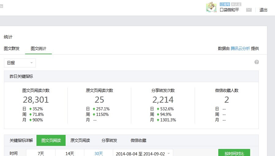This screenshot has height=156, width=275.
Task: Select the green 图文页阅读 tab
Action: 51,140
